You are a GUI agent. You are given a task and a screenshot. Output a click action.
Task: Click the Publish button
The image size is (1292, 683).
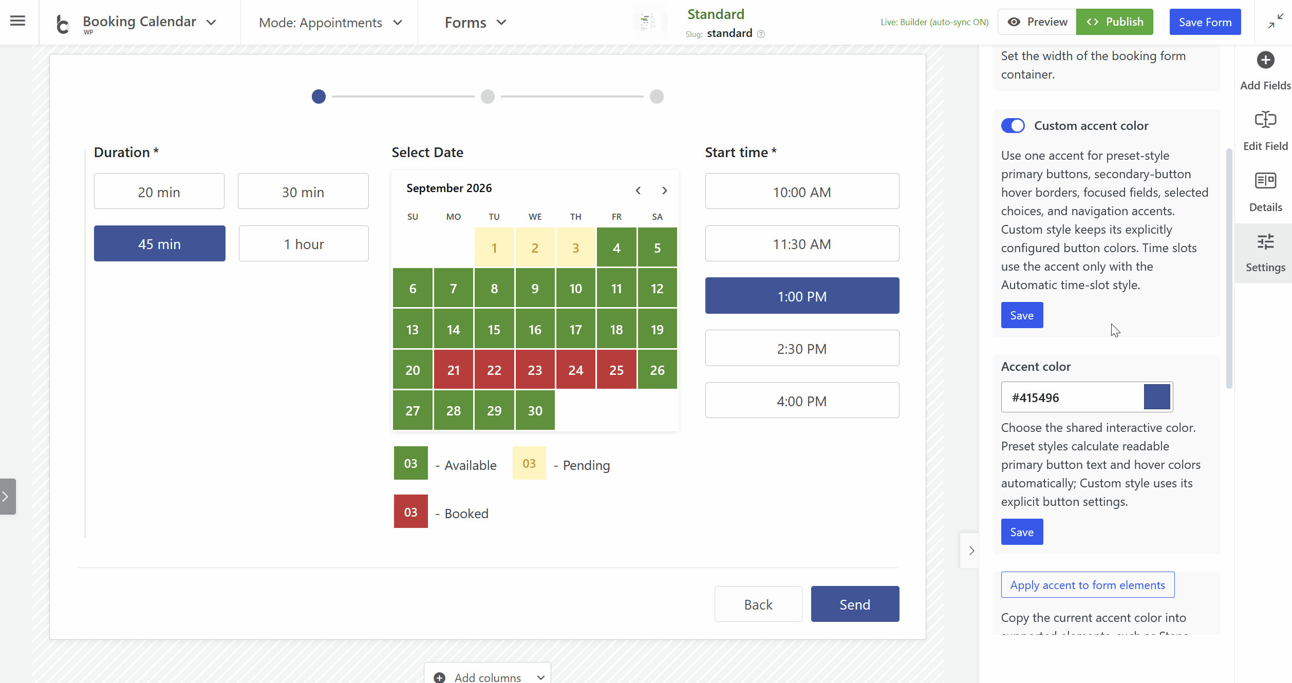[1114, 22]
